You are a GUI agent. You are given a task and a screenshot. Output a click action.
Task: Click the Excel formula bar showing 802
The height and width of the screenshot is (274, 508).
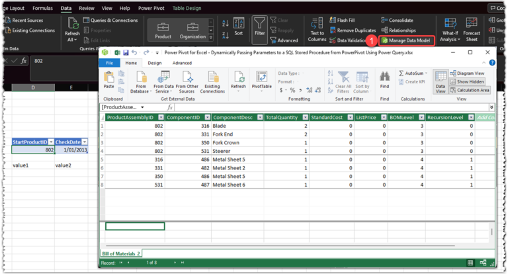click(x=64, y=68)
